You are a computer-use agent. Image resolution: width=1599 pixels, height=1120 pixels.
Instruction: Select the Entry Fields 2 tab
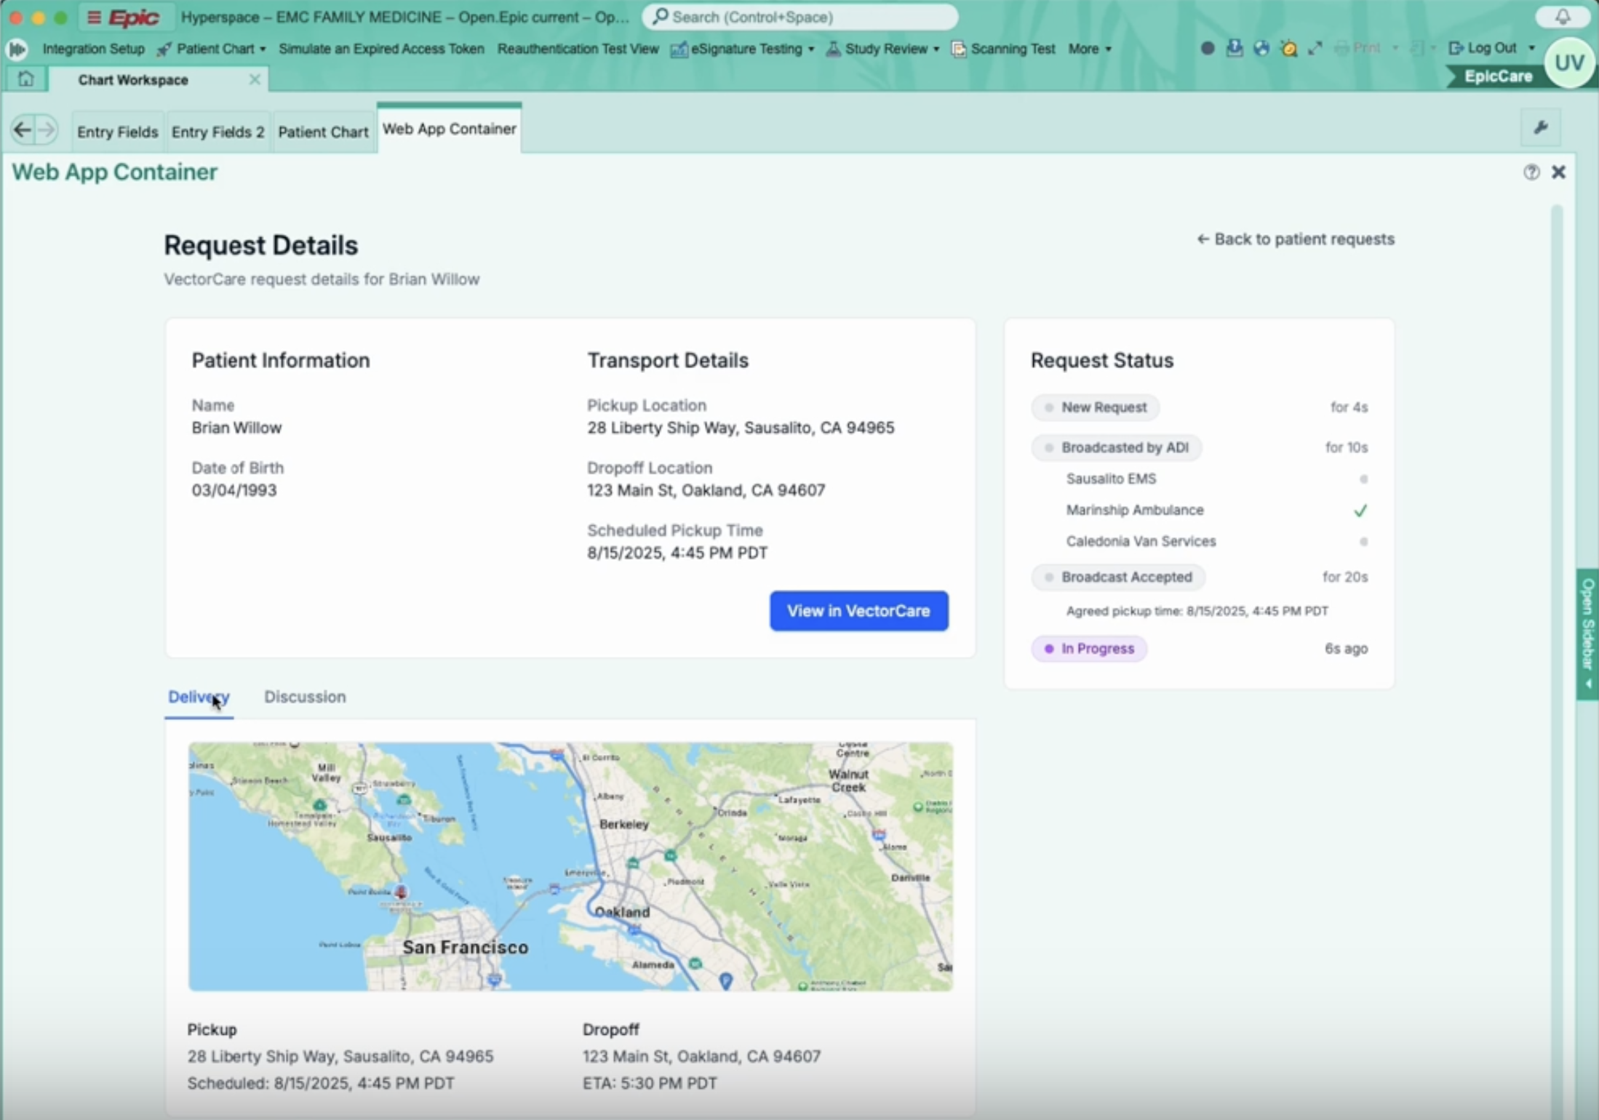point(218,132)
